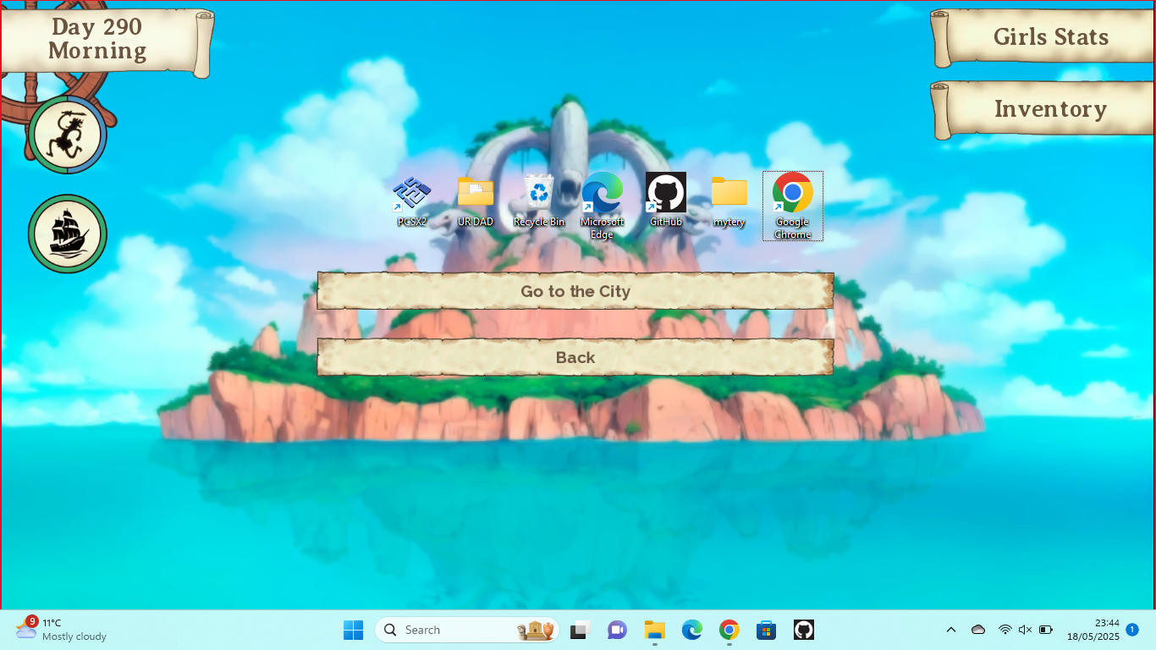Open Microsoft Store from the taskbar
This screenshot has width=1156, height=650.
tap(767, 630)
